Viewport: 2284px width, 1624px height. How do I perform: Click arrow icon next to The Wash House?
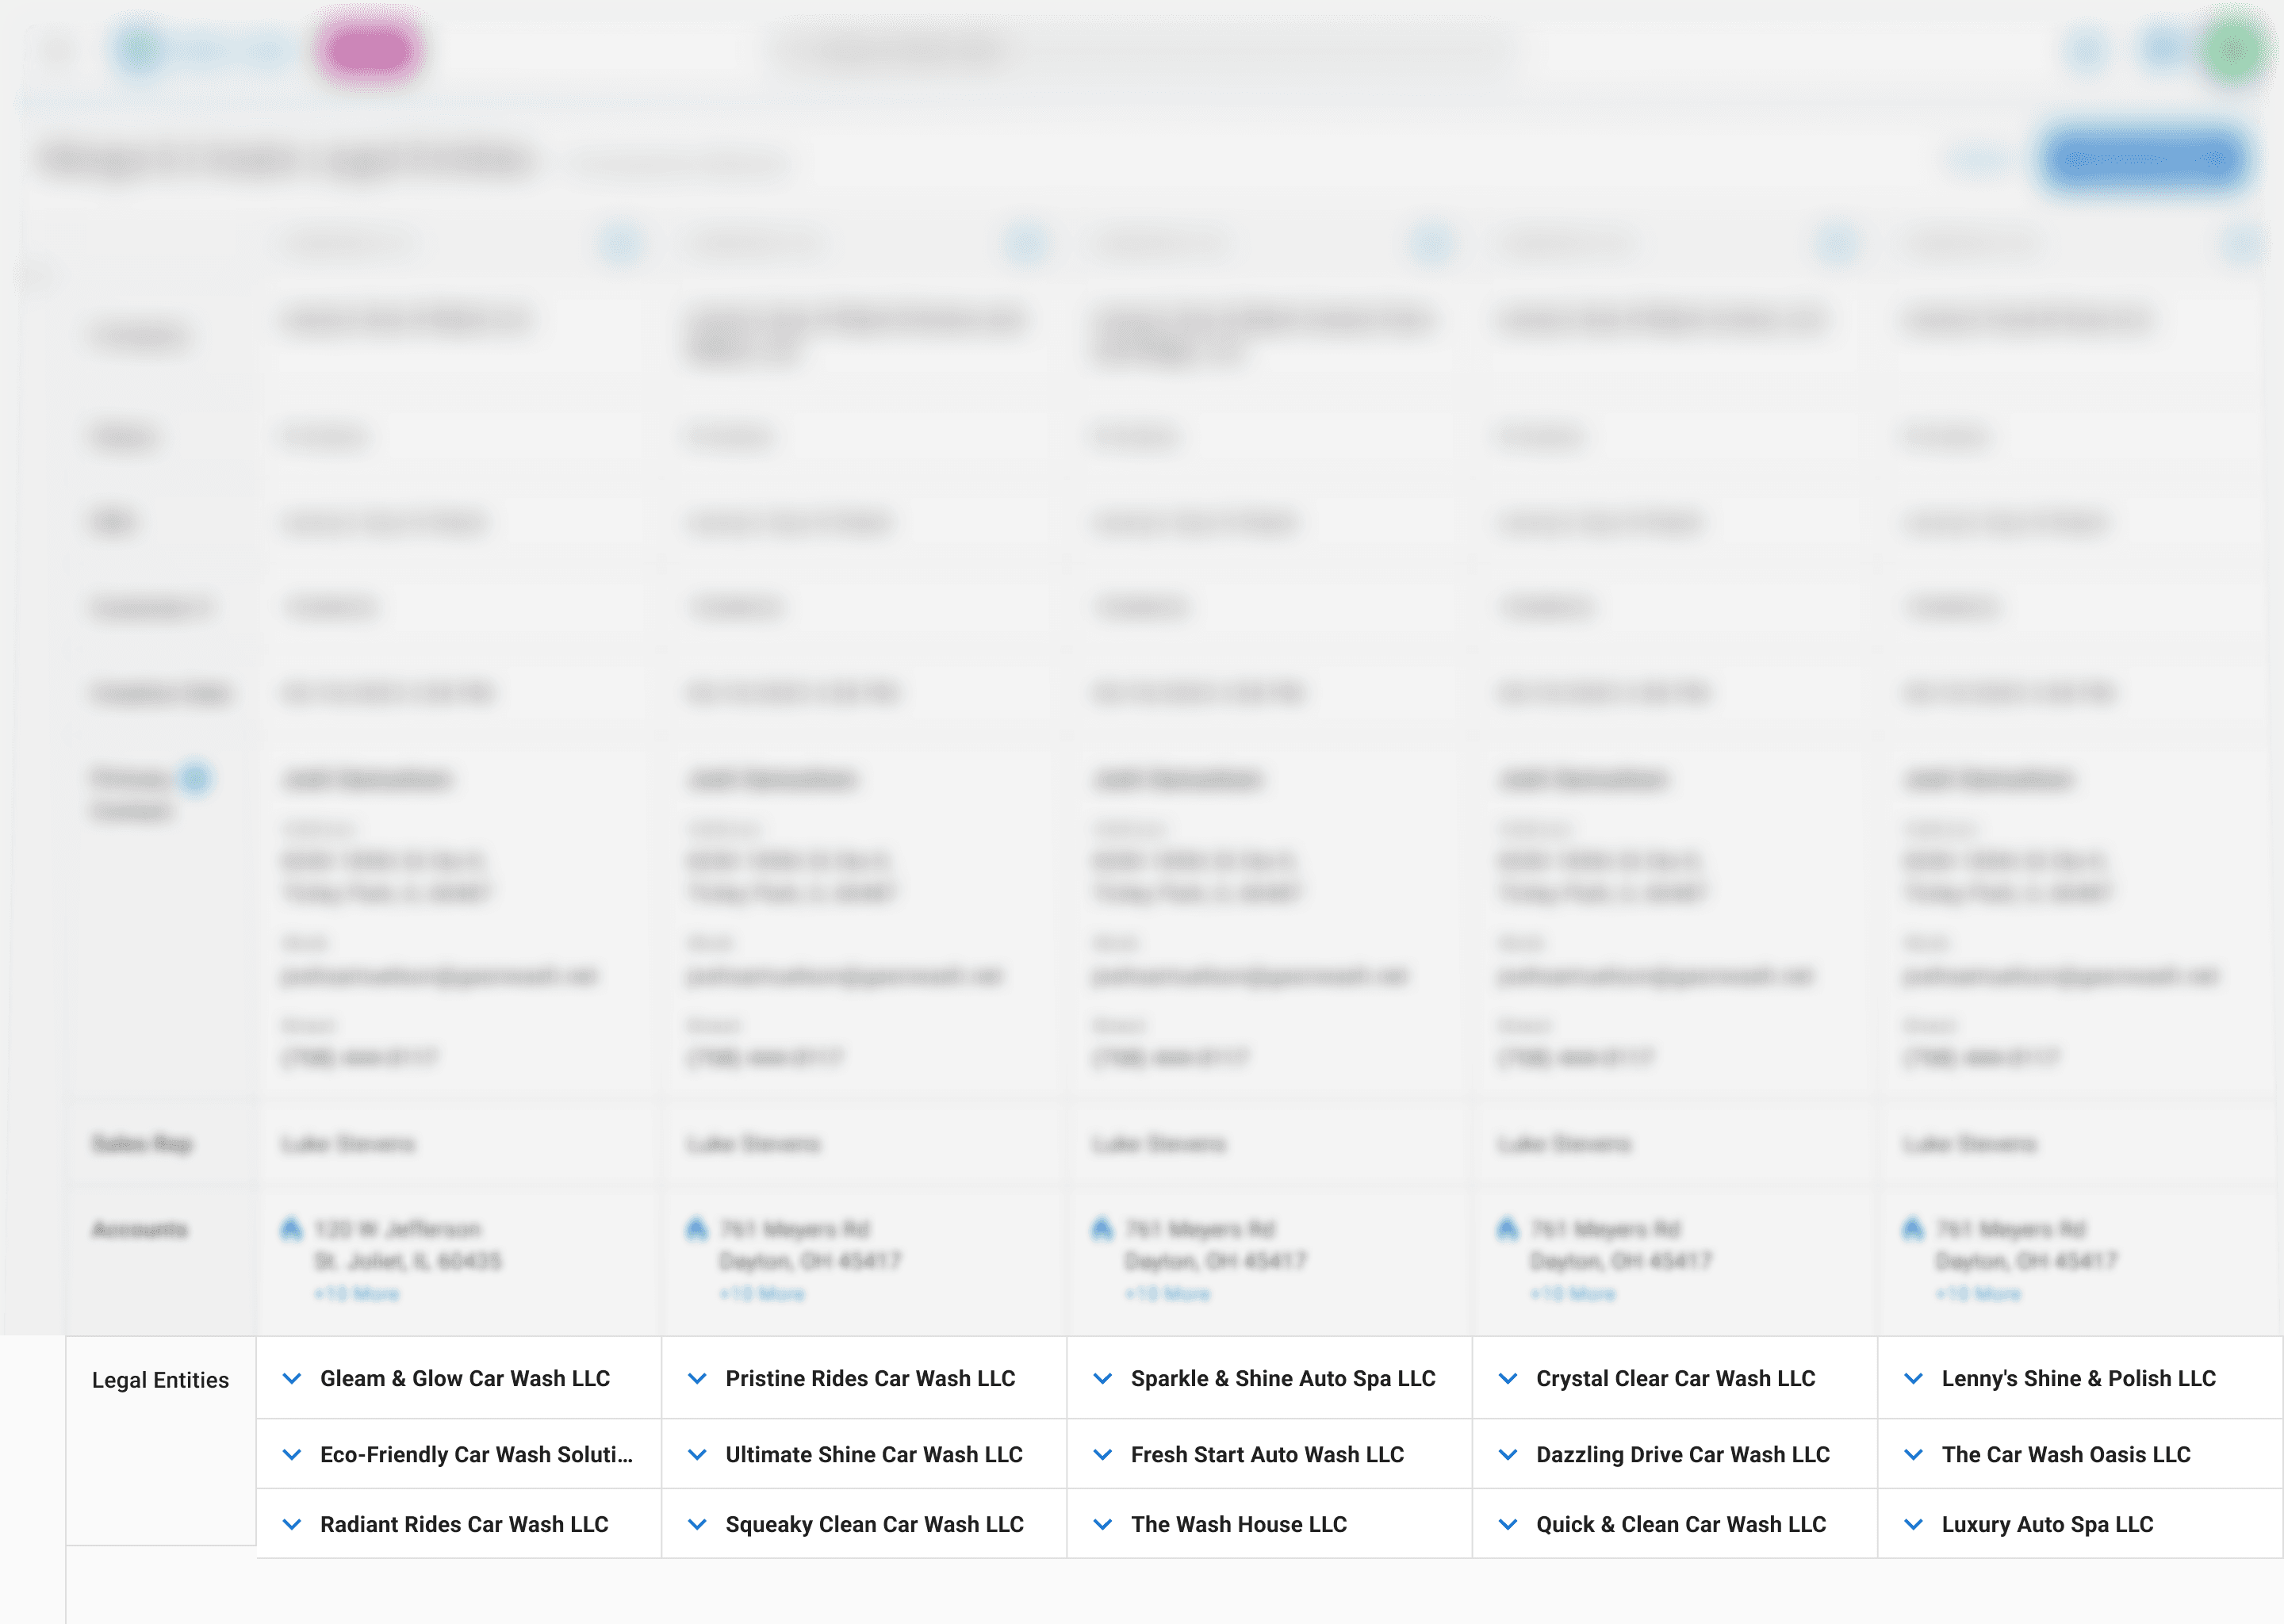click(x=1103, y=1525)
